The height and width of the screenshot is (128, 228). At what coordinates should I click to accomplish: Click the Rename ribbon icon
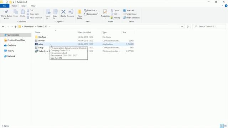pos(71,14)
